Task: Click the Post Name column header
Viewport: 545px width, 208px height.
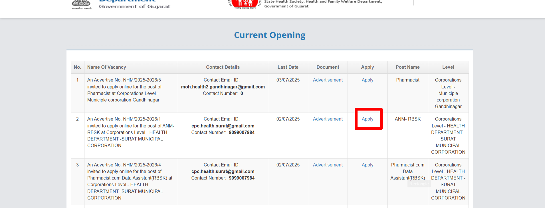Action: (407, 67)
